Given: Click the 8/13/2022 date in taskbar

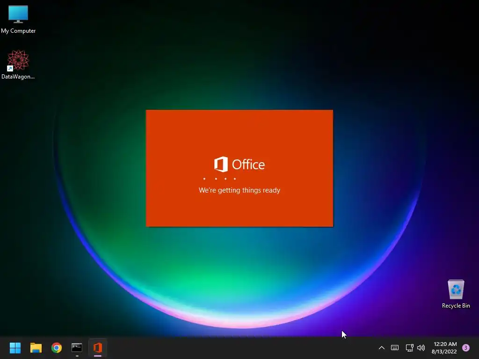Looking at the screenshot, I should [444, 352].
